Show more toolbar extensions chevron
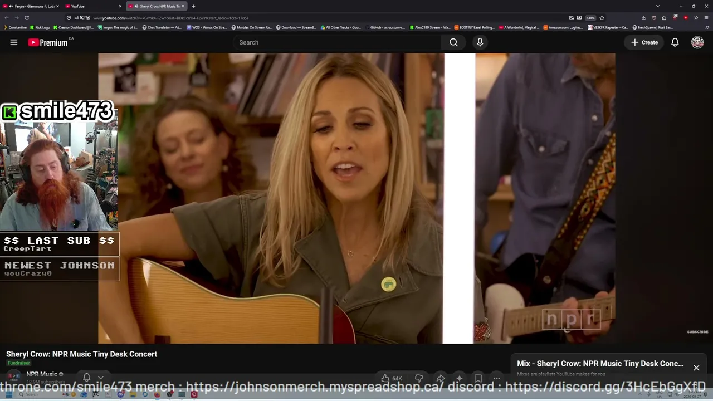This screenshot has width=713, height=401. pyautogui.click(x=696, y=18)
